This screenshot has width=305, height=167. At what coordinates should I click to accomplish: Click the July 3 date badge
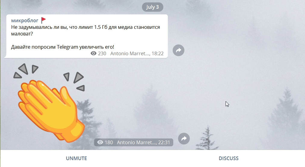152,7
